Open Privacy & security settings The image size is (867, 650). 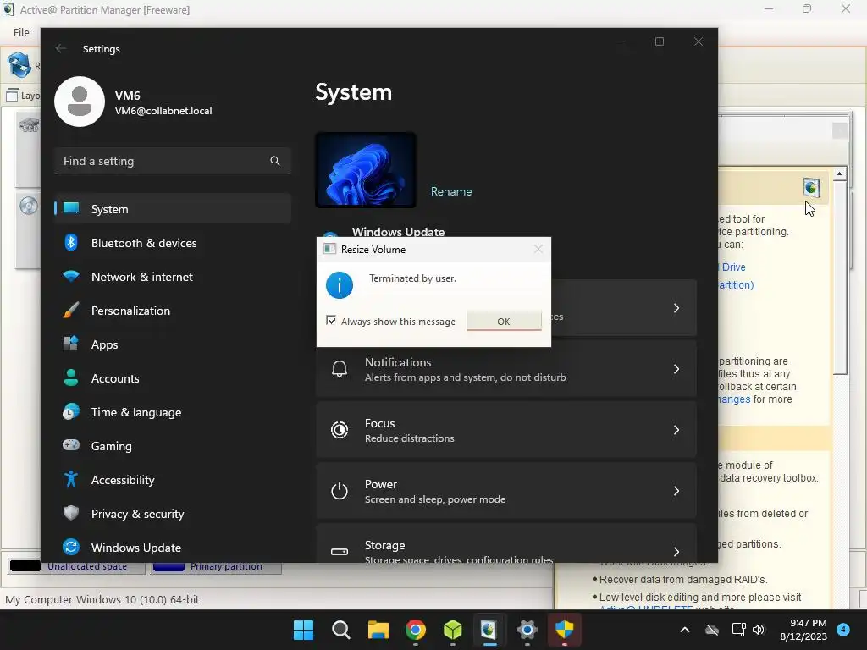point(173,514)
